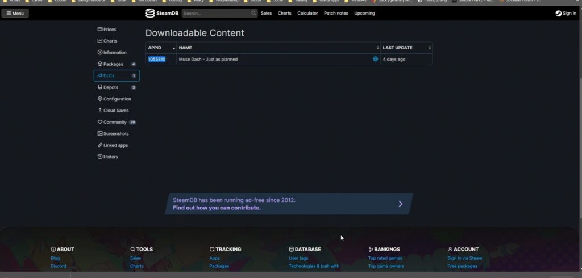Open the Charts sidebar tab
The image size is (582, 278).
pyautogui.click(x=117, y=41)
